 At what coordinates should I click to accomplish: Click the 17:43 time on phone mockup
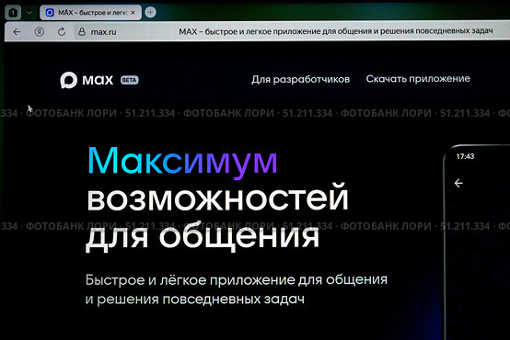(x=465, y=156)
